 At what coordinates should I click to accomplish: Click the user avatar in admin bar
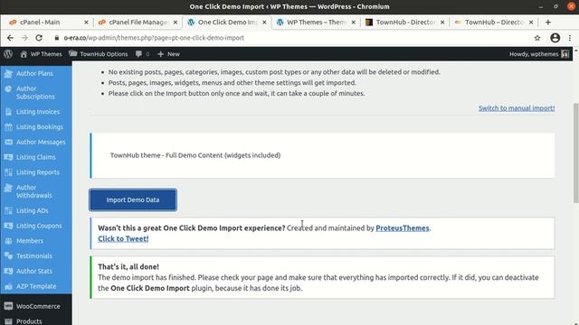(x=565, y=54)
